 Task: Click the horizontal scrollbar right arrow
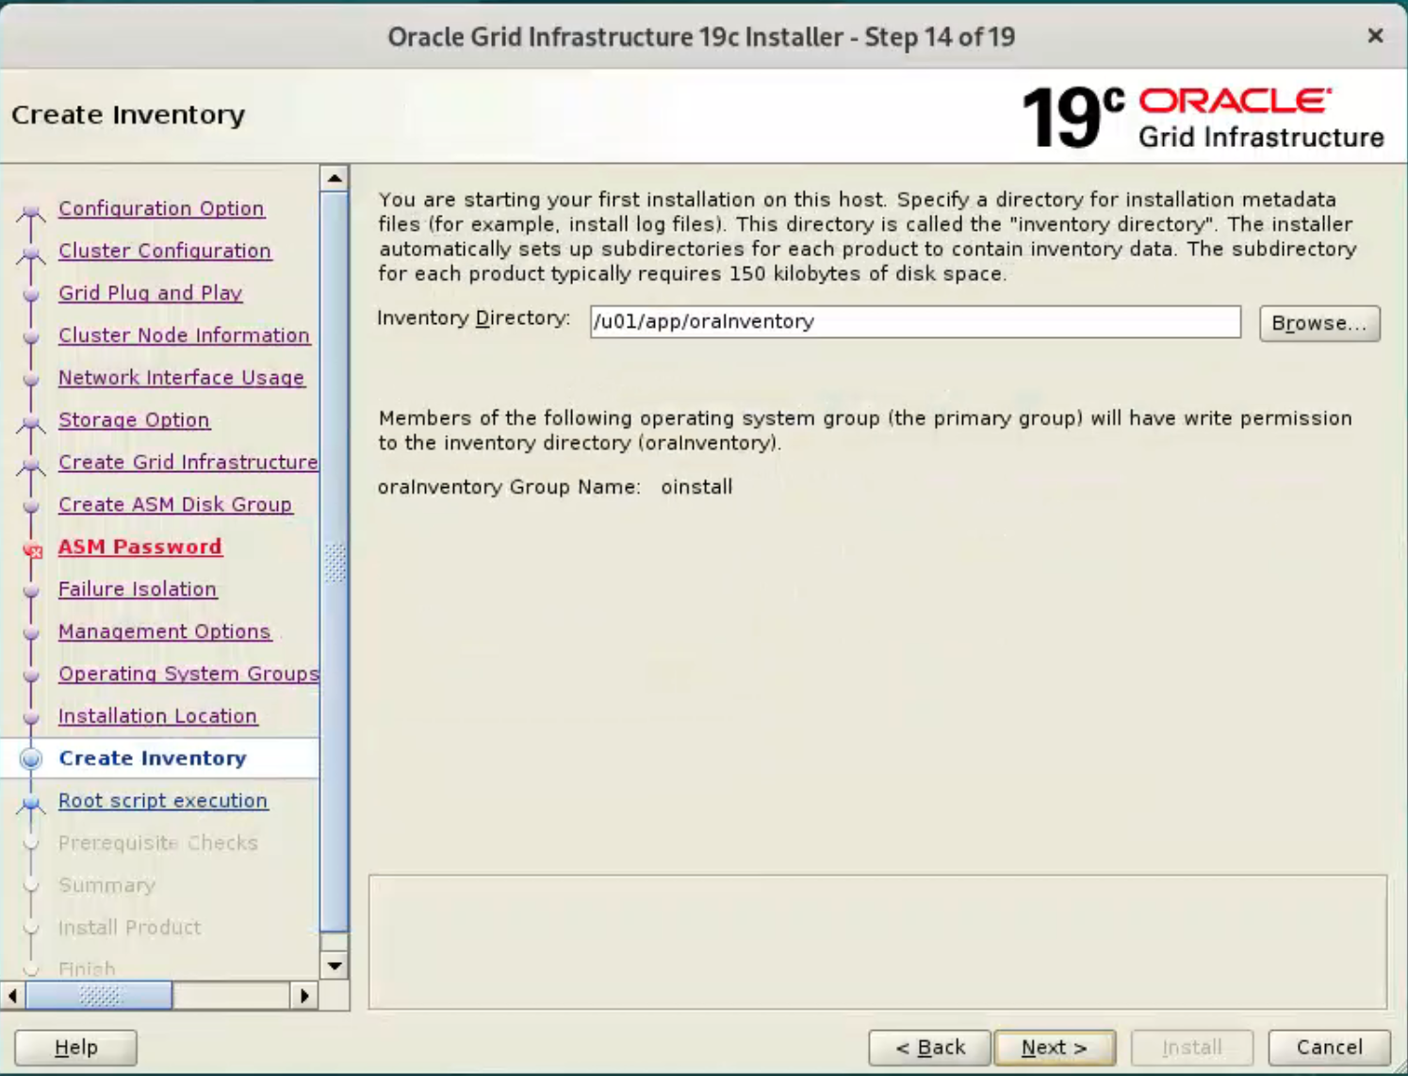tap(303, 996)
